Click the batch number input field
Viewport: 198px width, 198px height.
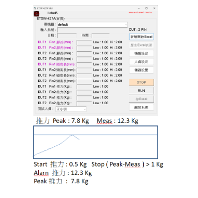click(92, 30)
